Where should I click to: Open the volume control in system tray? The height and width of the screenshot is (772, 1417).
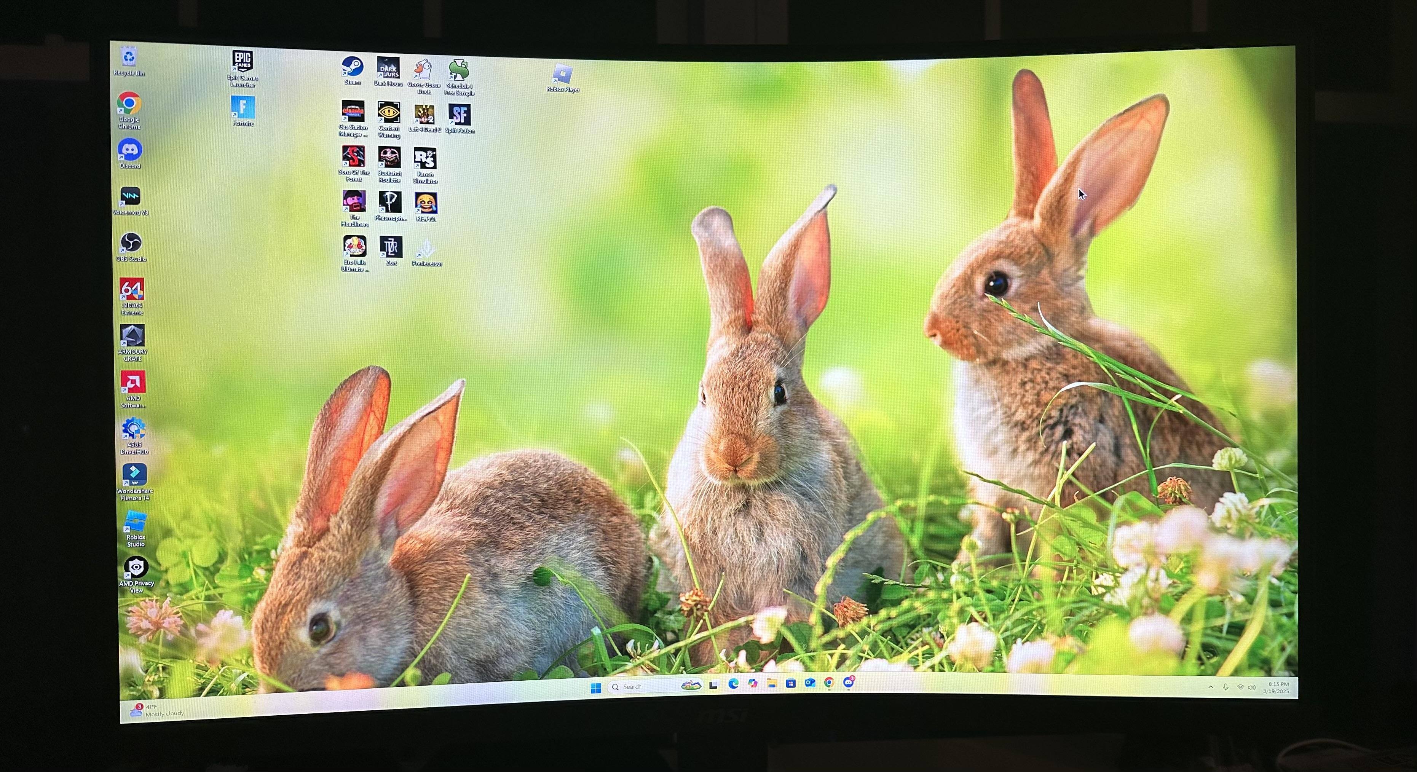(1252, 687)
